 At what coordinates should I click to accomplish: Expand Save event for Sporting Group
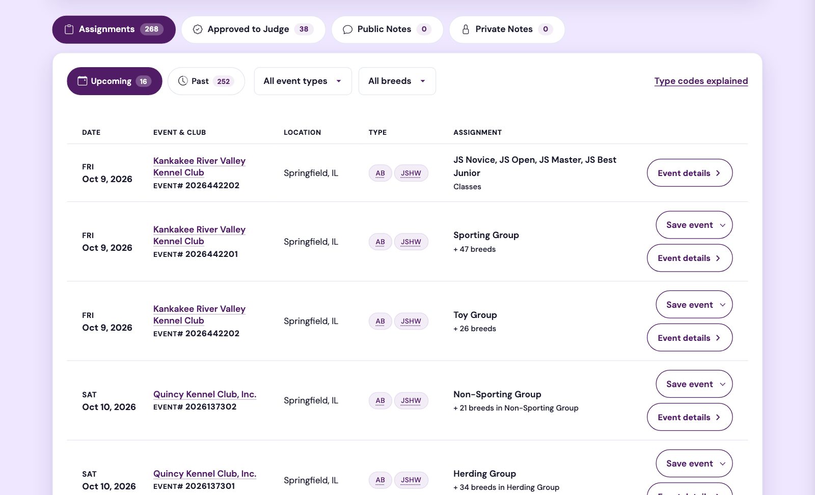(694, 225)
